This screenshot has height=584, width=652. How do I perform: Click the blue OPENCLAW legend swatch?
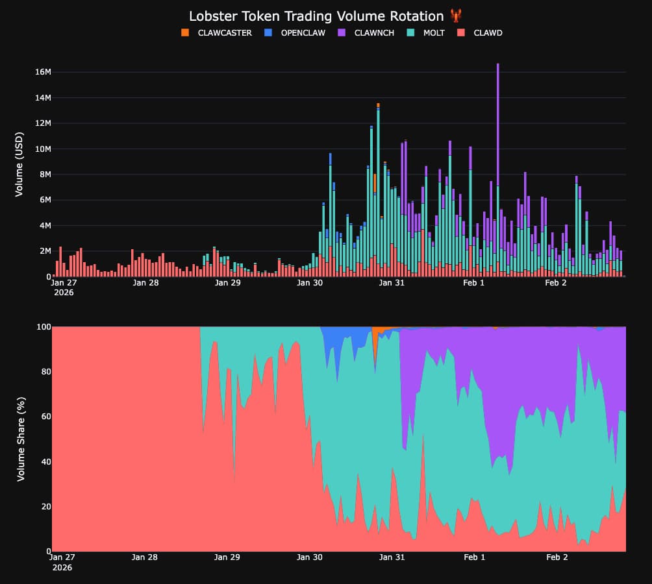[x=268, y=32]
